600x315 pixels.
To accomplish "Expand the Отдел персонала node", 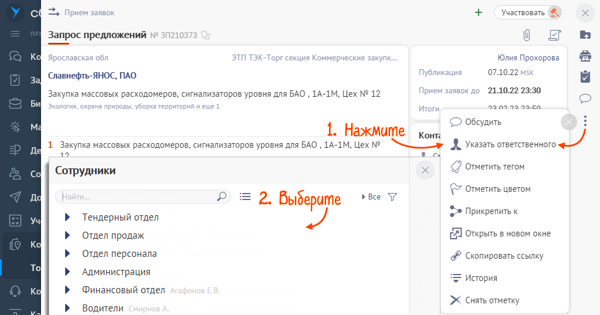I will click(67, 253).
